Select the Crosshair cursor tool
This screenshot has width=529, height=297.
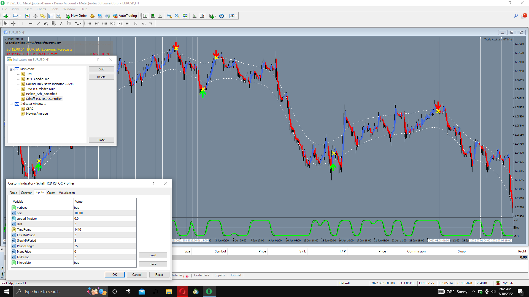(13, 24)
